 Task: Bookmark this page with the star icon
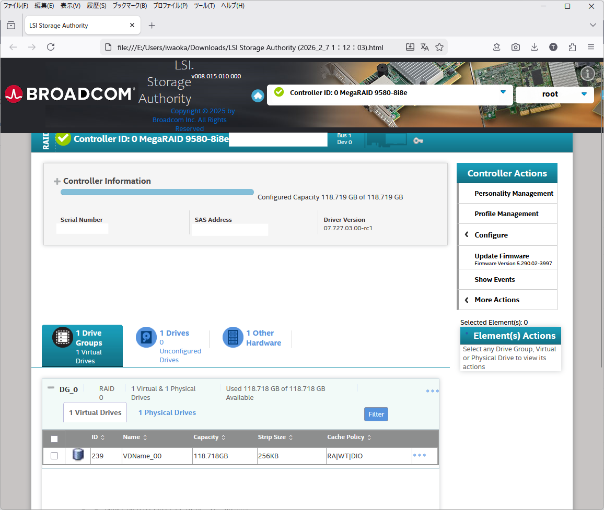[x=439, y=47]
